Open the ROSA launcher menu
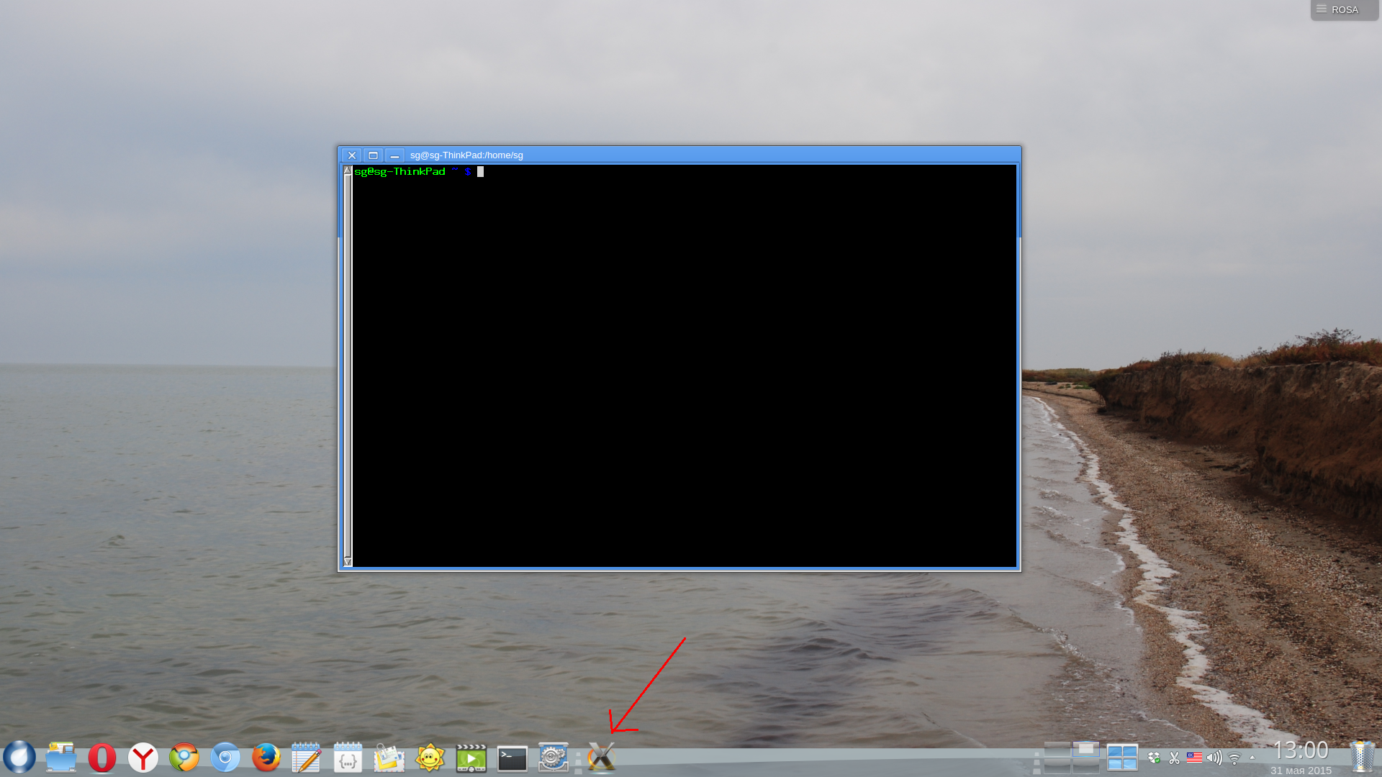Viewport: 1382px width, 777px height. tap(19, 758)
